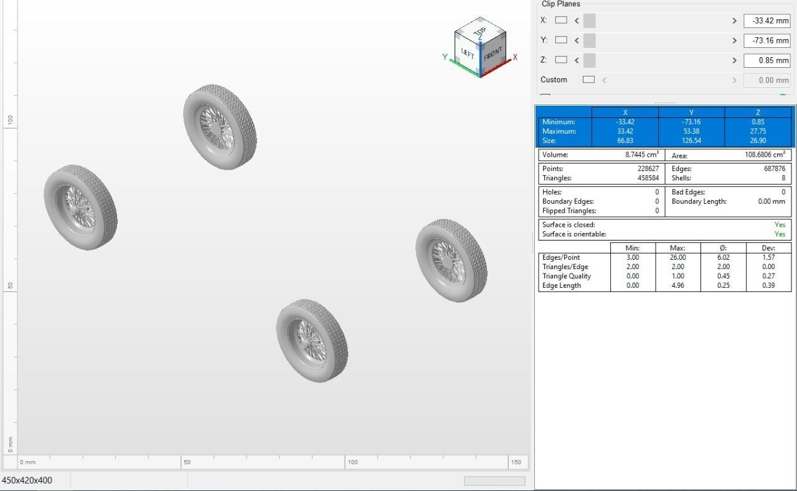
Task: Click the Maximum Z value 27.75
Action: click(x=758, y=131)
